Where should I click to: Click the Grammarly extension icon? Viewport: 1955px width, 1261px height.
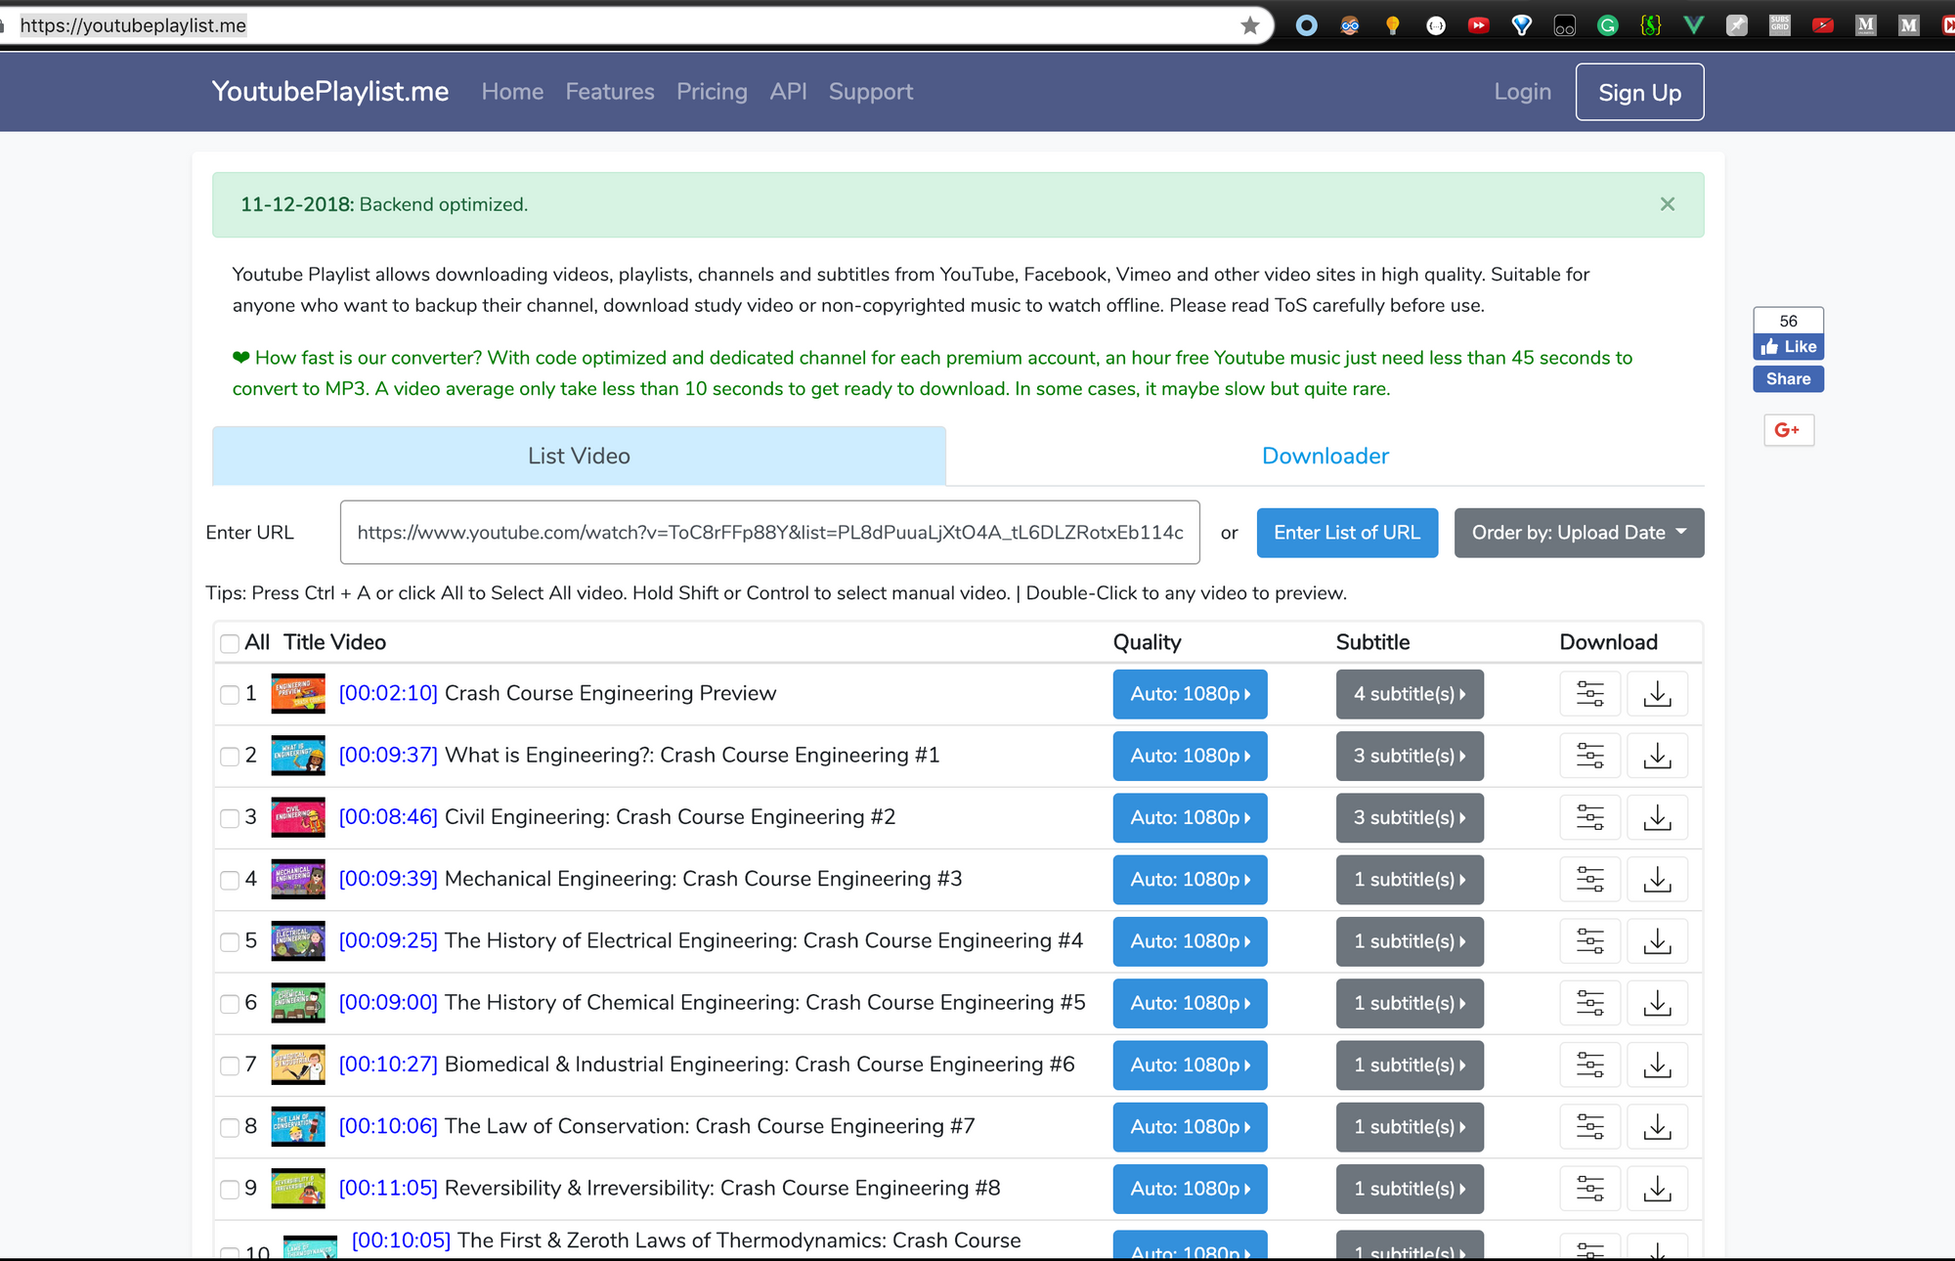pos(1607,25)
